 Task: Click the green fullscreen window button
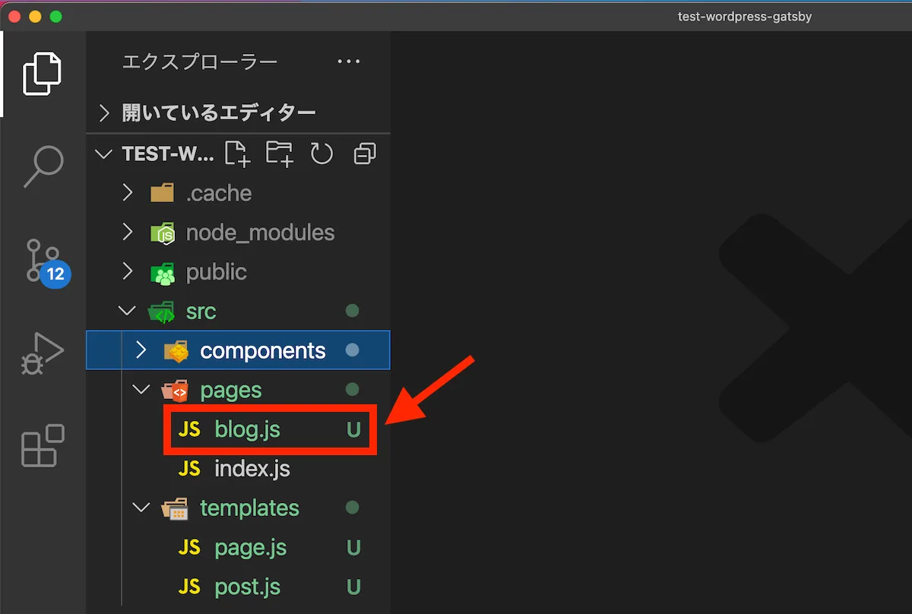click(x=55, y=17)
